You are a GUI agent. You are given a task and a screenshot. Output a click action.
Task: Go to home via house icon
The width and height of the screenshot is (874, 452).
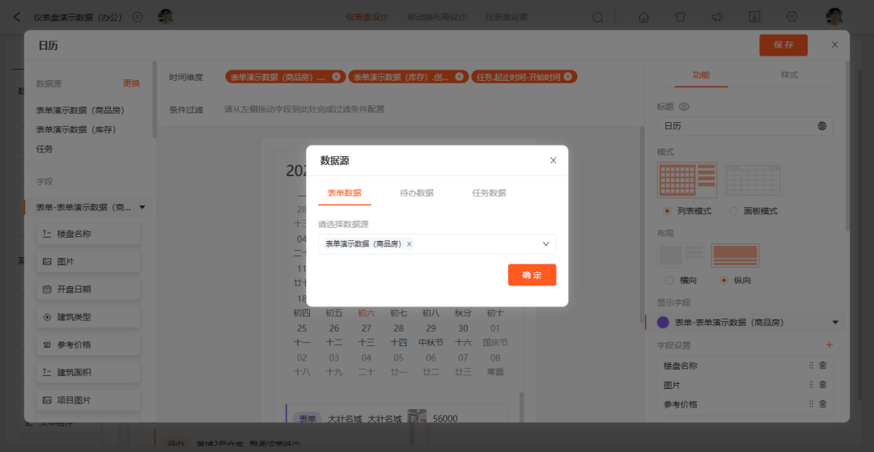[643, 17]
